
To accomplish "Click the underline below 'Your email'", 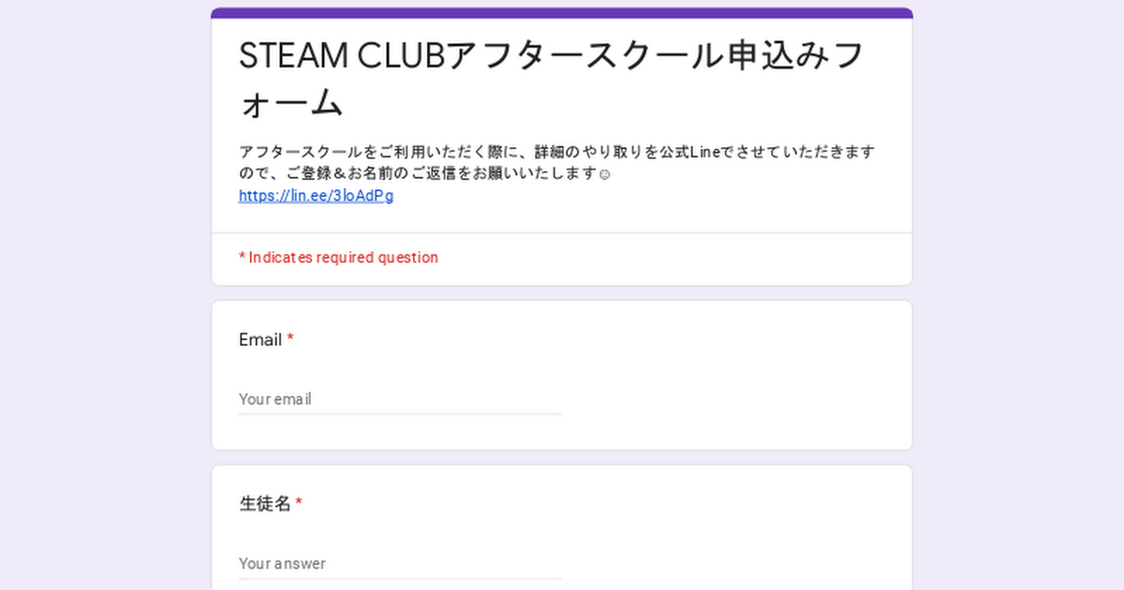I will 400,413.
